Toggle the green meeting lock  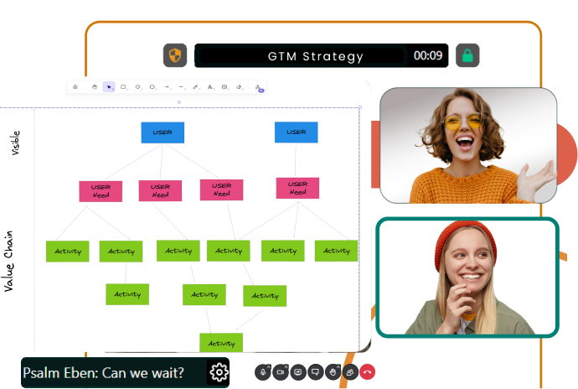[x=467, y=55]
